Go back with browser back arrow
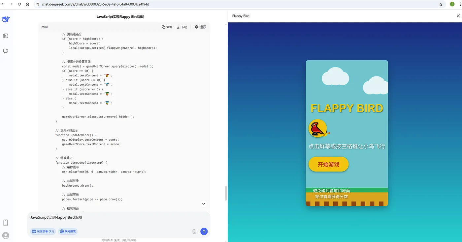This screenshot has height=242, width=462. pos(3,4)
